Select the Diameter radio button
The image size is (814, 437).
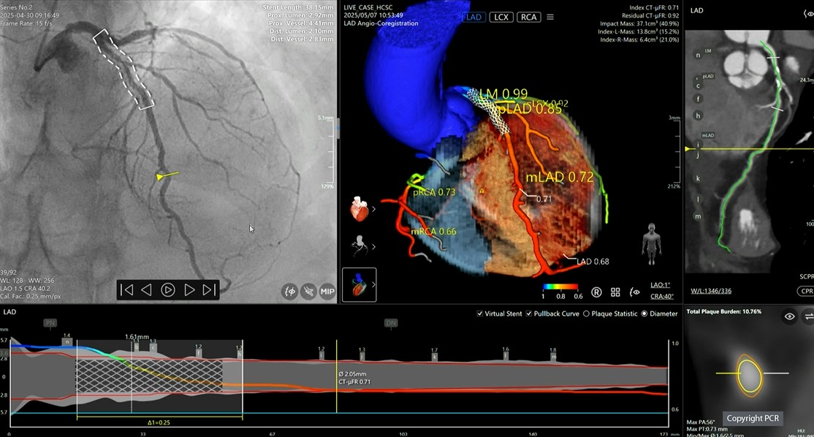coord(644,313)
